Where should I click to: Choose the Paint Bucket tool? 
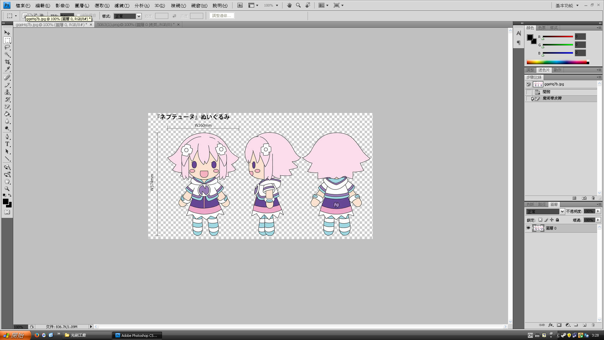click(7, 114)
